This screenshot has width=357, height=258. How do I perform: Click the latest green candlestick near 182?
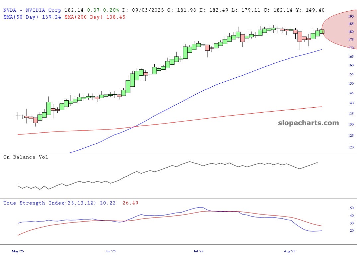(x=322, y=31)
